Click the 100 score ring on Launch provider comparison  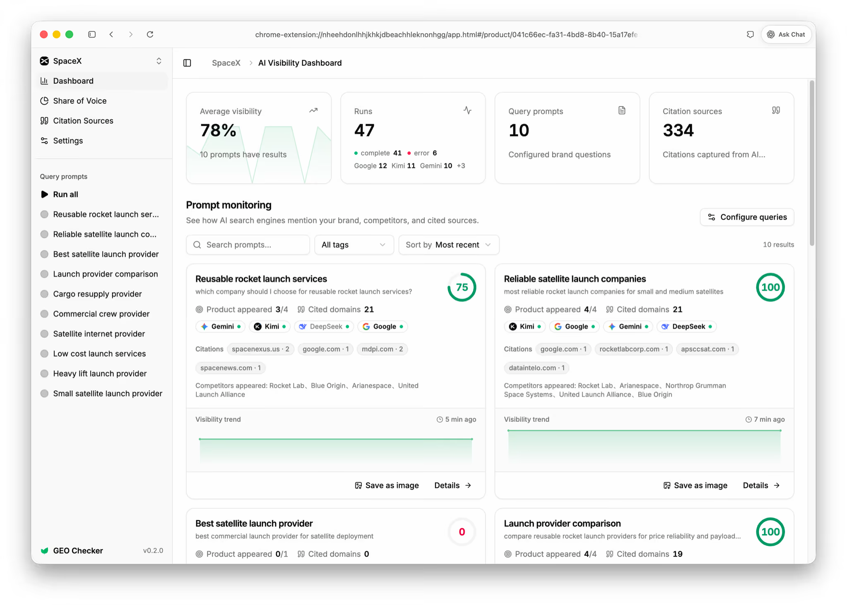[770, 532]
